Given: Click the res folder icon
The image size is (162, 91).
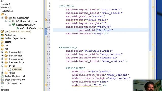Looking at the screenshot, I should (2, 49).
